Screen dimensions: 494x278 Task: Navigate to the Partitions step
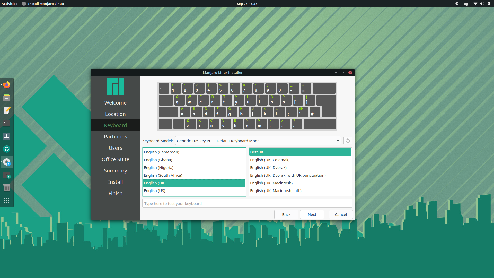pos(115,136)
